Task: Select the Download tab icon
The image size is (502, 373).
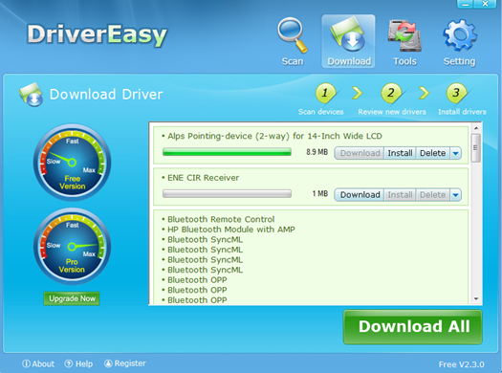Action: pos(348,34)
